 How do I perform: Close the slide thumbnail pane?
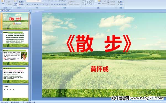[x=30, y=11]
